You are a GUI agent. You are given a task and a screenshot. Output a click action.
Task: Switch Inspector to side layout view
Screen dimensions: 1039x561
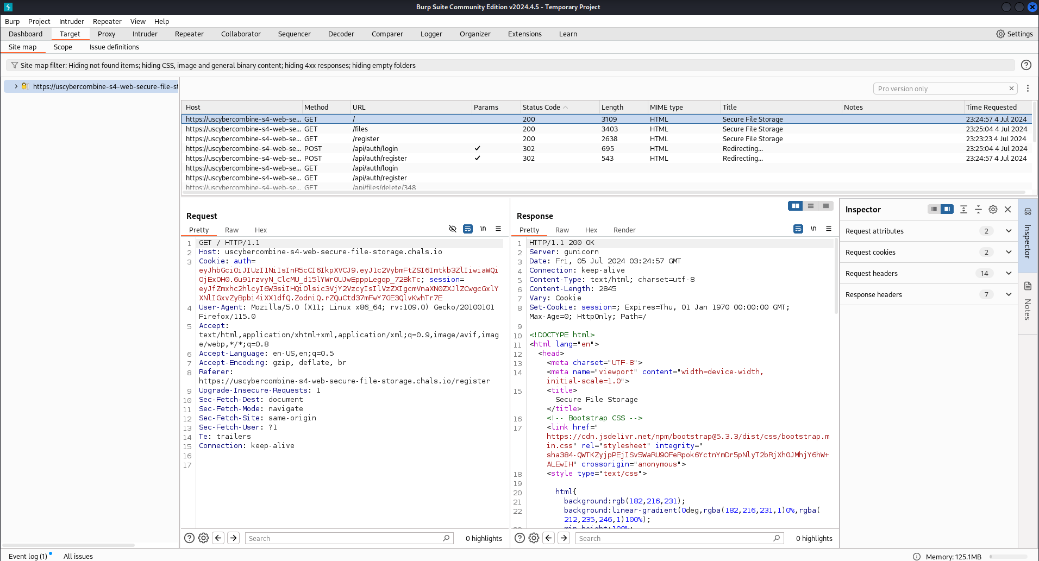point(947,209)
